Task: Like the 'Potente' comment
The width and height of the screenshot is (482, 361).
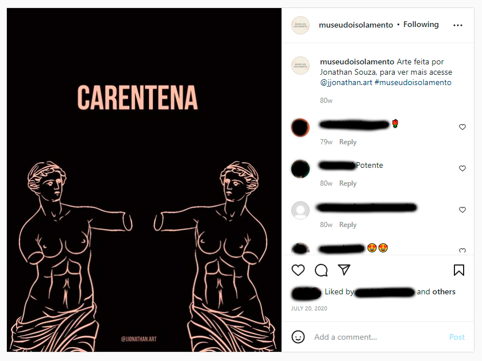Action: (462, 168)
